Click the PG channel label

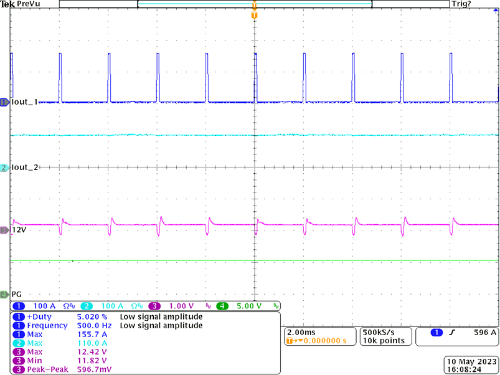tap(17, 295)
